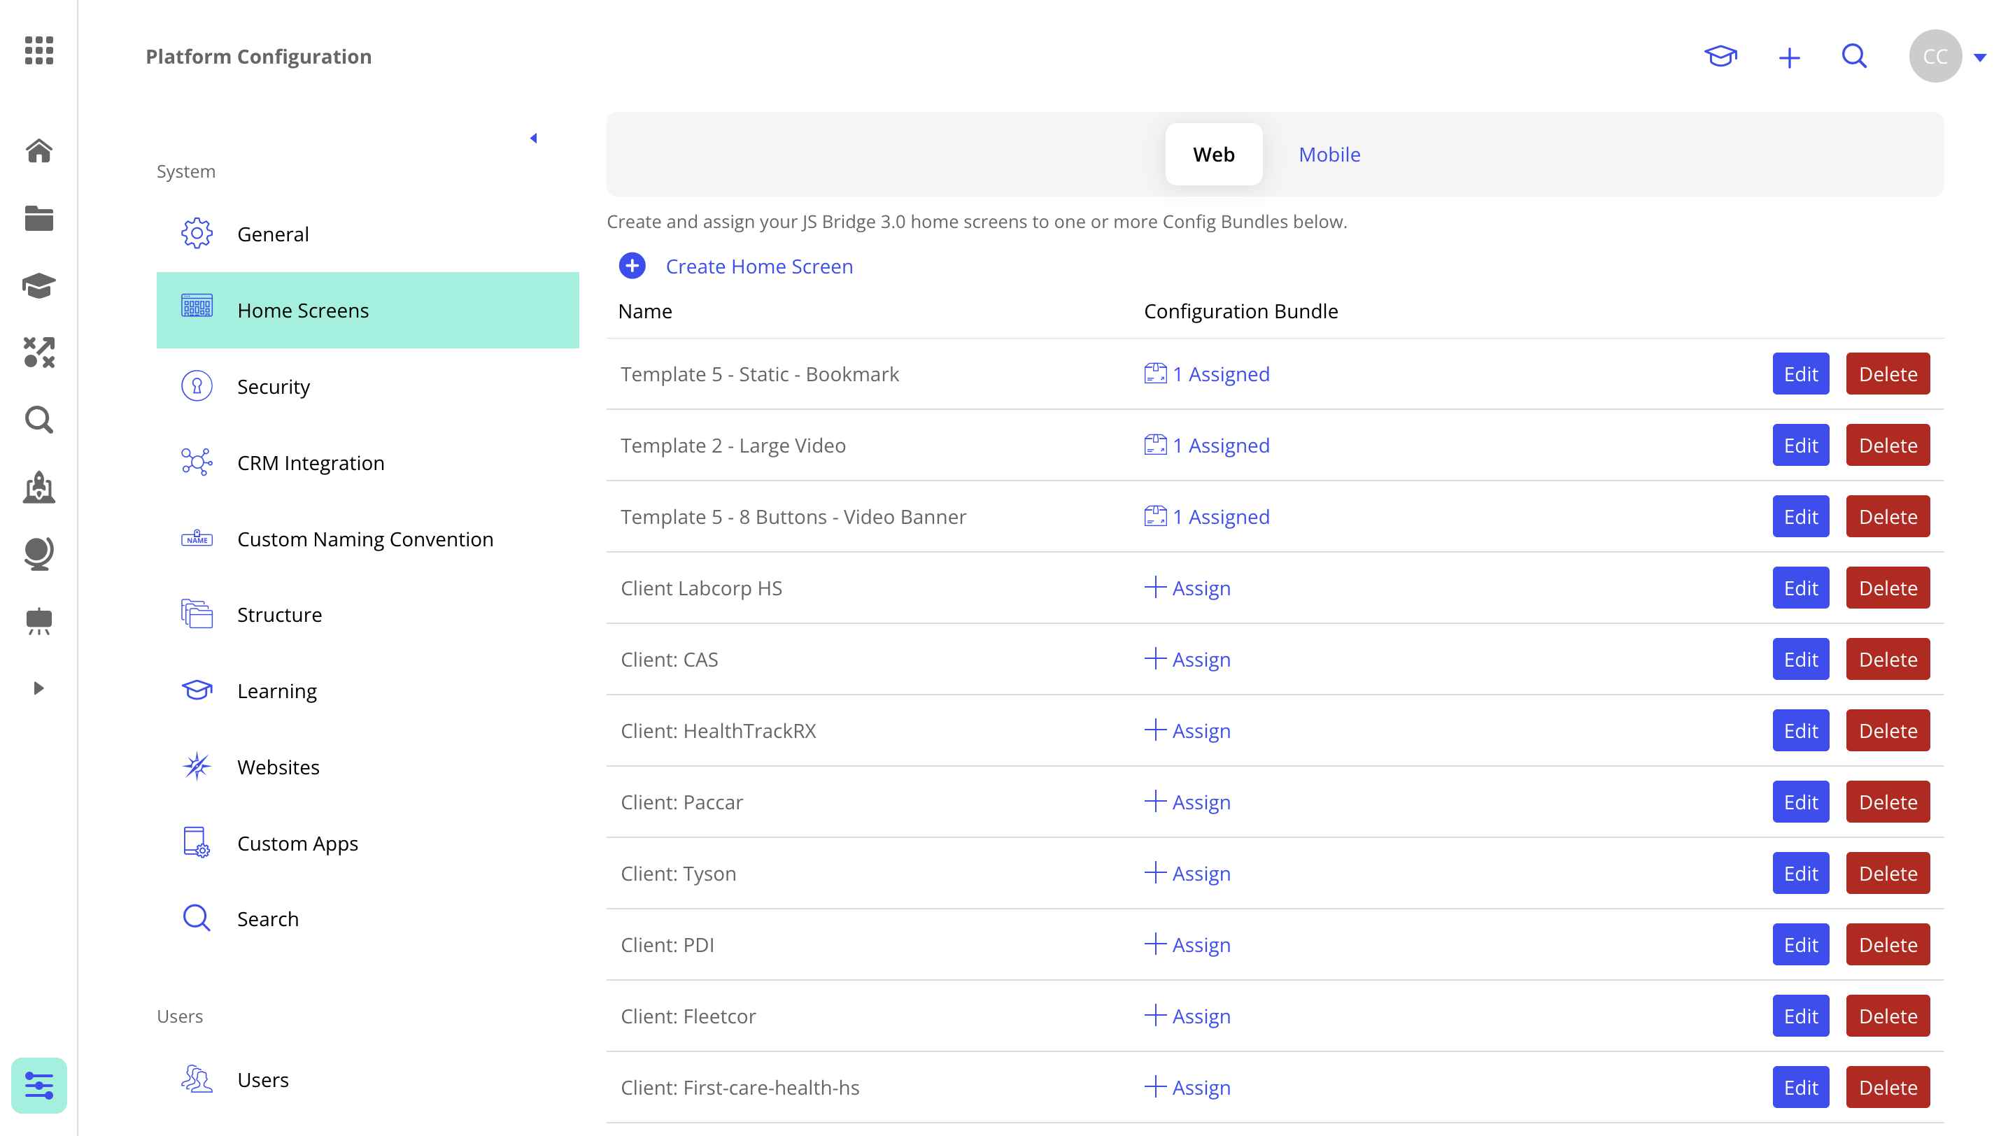Viewport: 2015px width, 1136px height.
Task: Select Custom Naming Convention menu item
Action: click(365, 539)
